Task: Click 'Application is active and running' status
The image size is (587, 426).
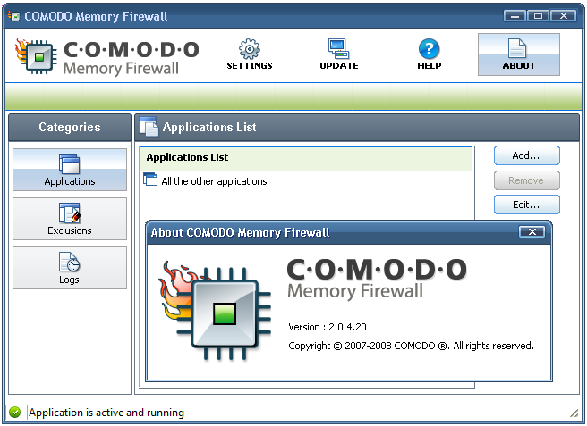Action: [x=106, y=413]
